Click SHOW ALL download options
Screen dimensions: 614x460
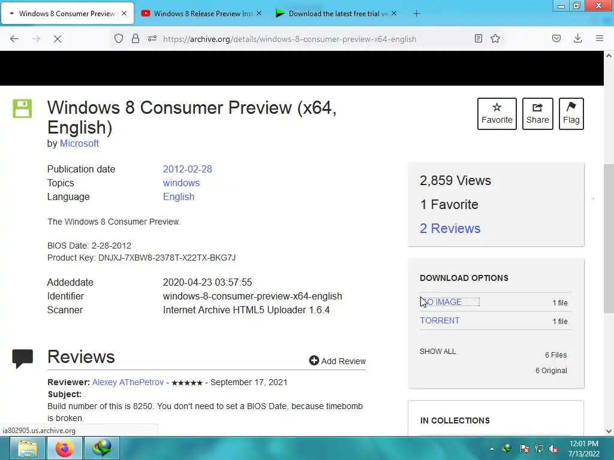tap(438, 351)
